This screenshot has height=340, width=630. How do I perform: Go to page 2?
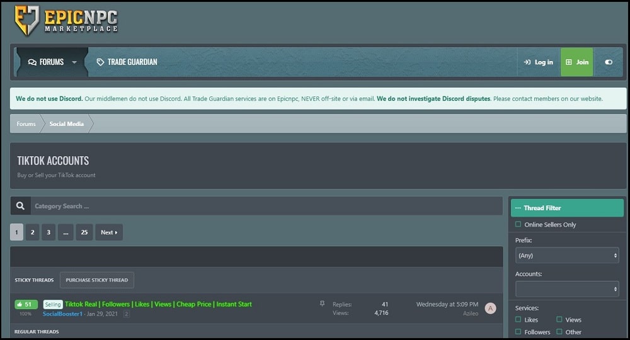tap(33, 232)
